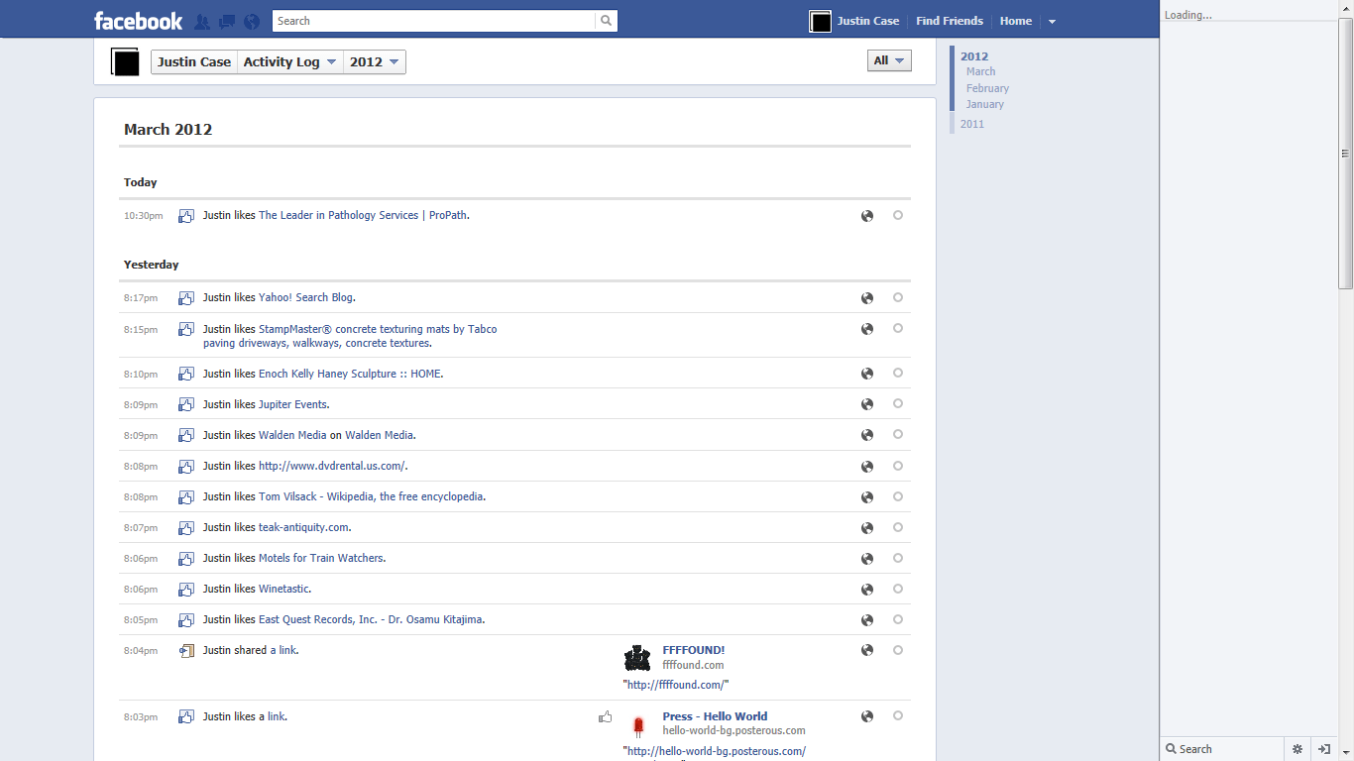Viewport: 1354px width, 761px height.
Task: Open account menu arrow beside Home
Action: [x=1052, y=21]
